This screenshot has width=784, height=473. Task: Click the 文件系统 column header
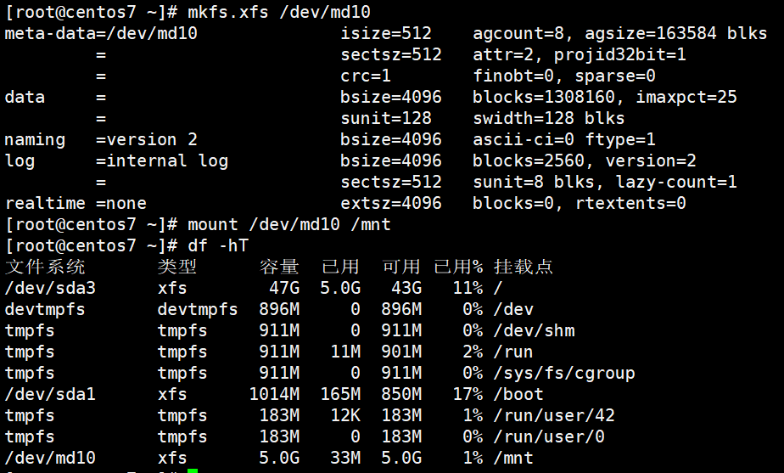tap(45, 267)
